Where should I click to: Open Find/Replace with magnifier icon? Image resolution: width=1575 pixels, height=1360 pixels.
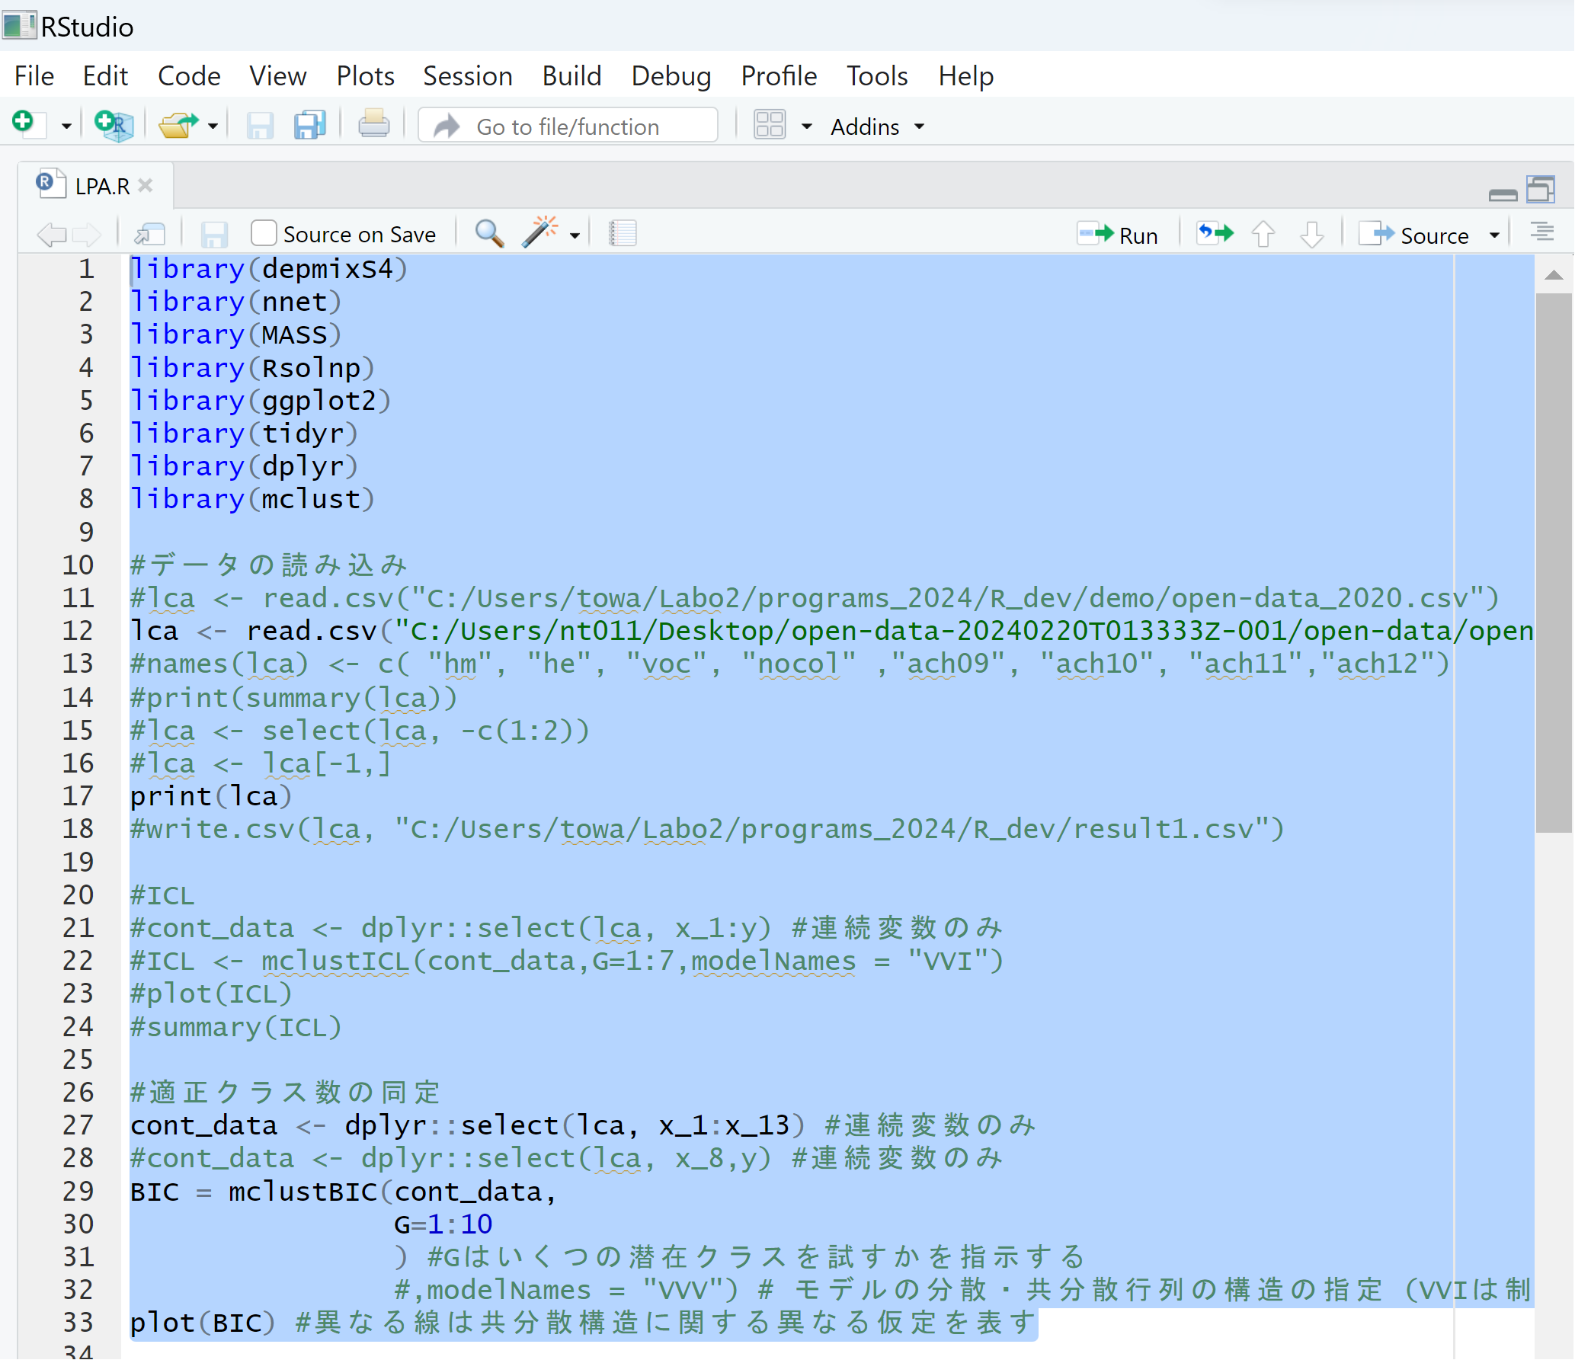tap(489, 234)
